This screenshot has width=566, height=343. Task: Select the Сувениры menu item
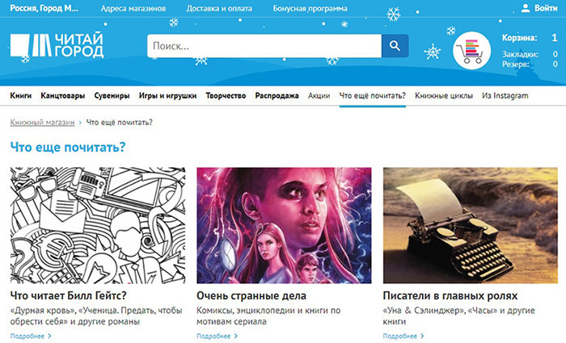[112, 95]
